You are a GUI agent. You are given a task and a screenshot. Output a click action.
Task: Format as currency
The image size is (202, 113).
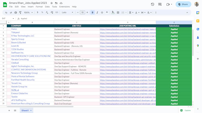[37, 12]
